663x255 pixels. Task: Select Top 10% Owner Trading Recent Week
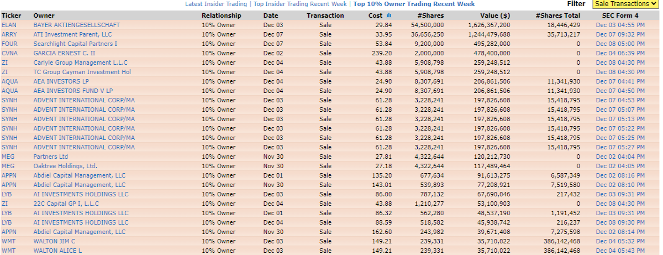tap(414, 4)
